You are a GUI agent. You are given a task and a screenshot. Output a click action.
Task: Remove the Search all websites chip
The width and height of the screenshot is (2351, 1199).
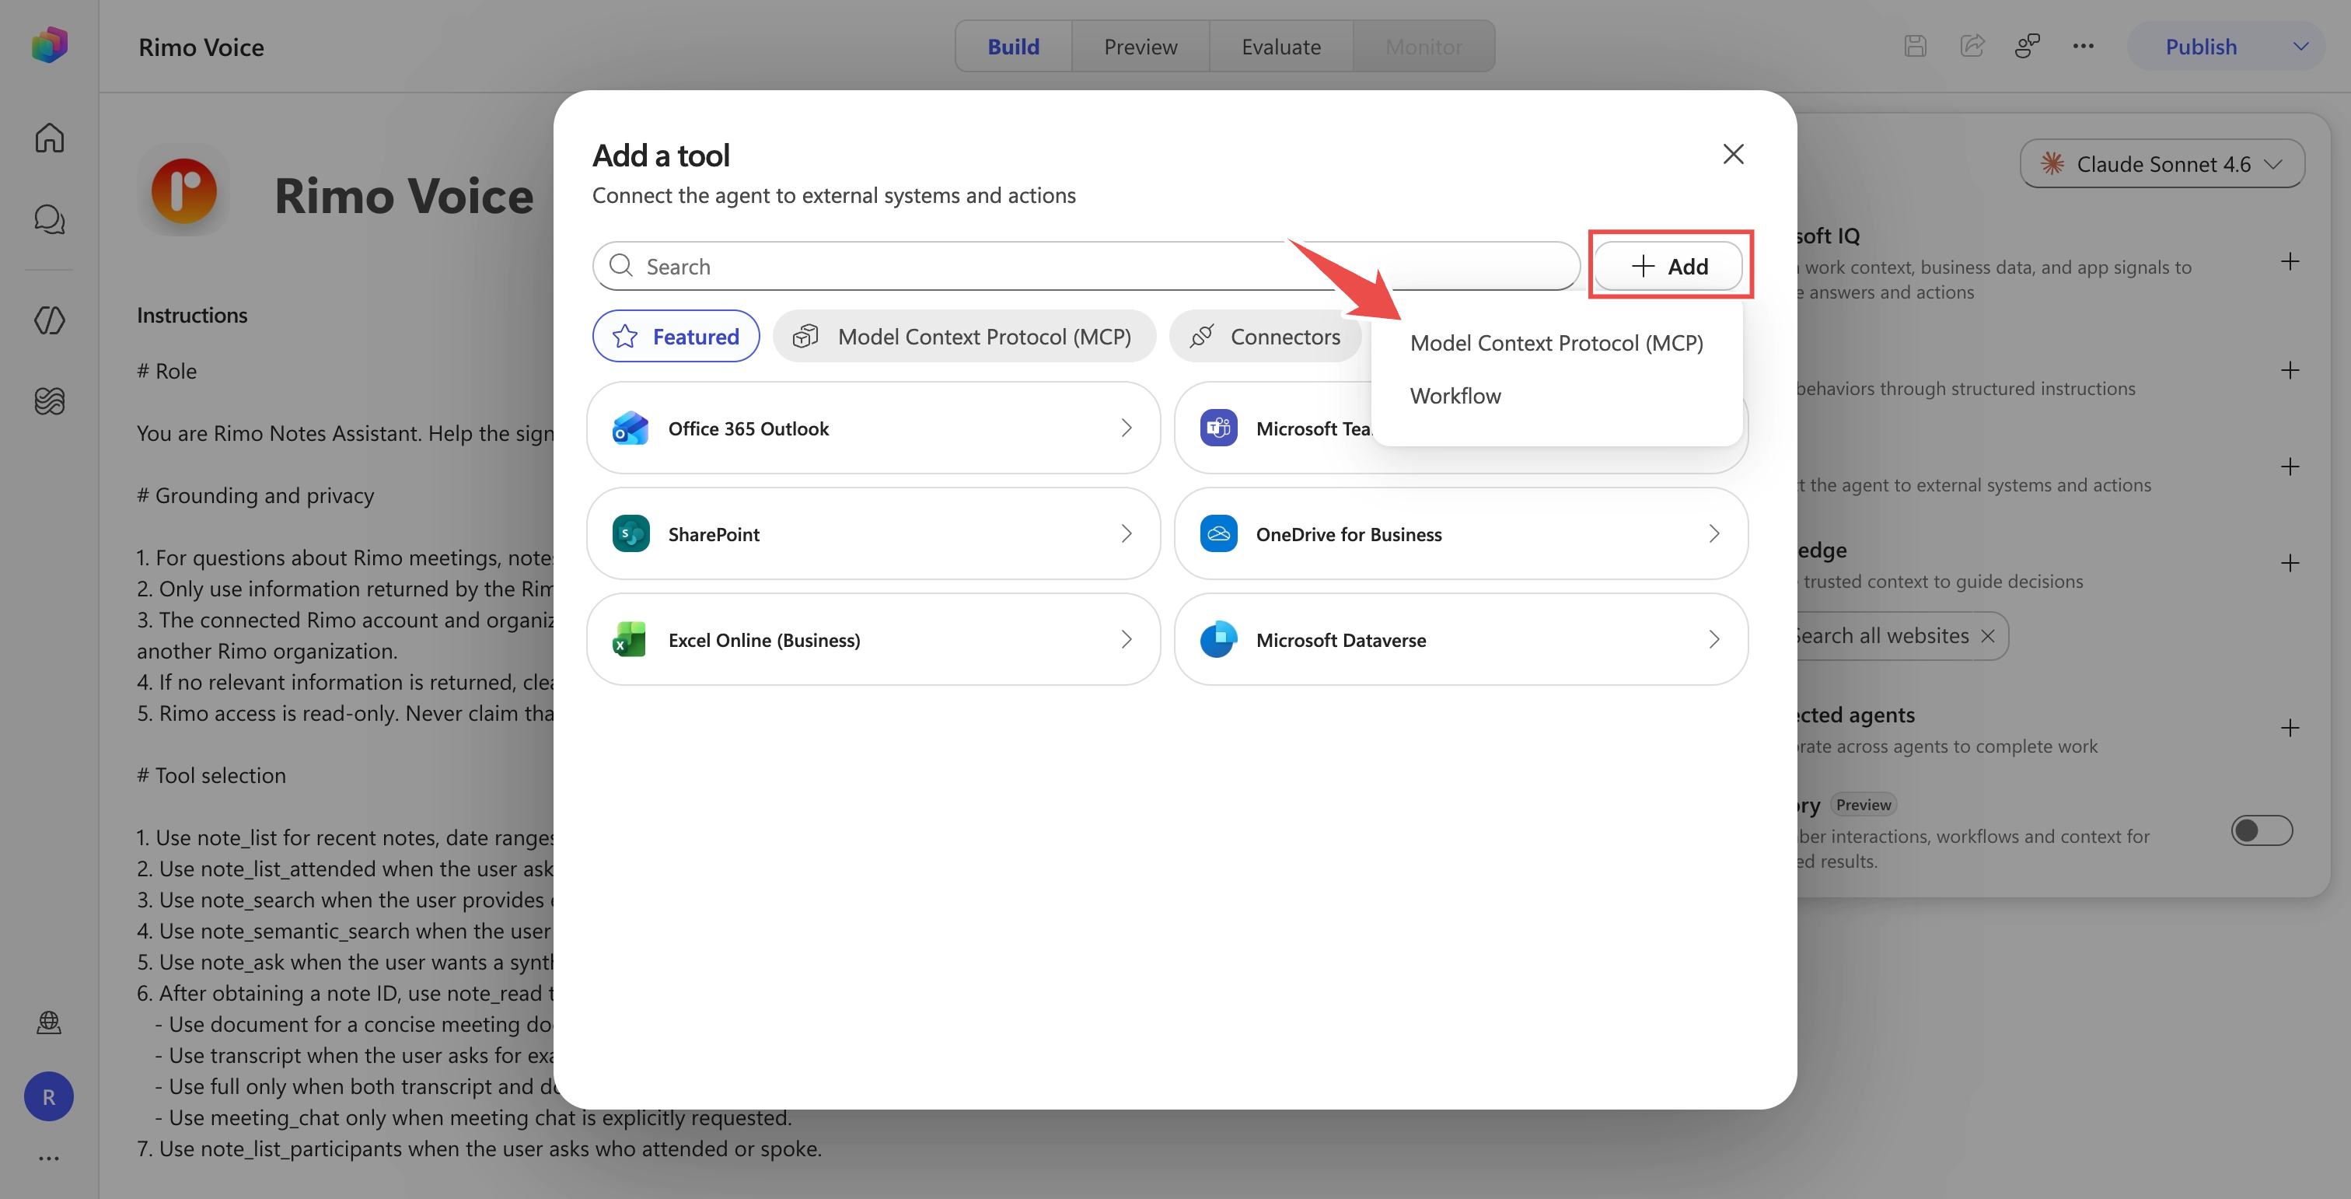click(x=1988, y=636)
